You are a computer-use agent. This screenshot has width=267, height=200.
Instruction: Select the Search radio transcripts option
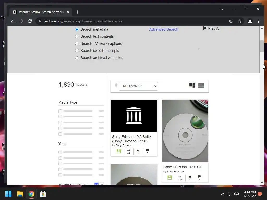(x=77, y=51)
